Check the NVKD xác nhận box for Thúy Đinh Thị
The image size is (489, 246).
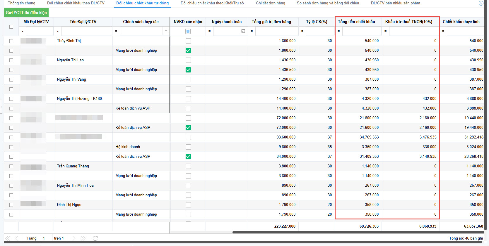(188, 41)
